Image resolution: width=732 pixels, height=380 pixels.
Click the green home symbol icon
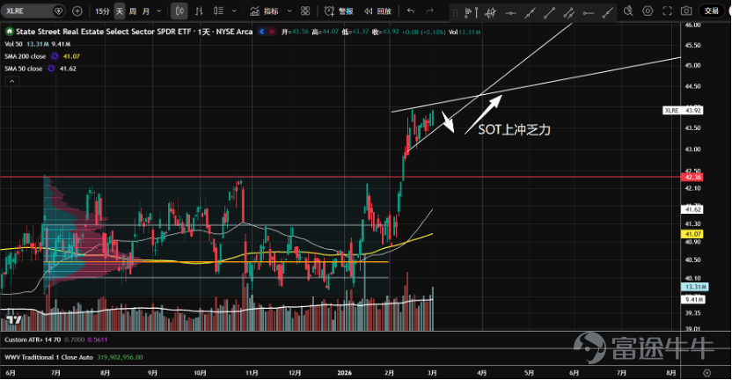coord(9,32)
